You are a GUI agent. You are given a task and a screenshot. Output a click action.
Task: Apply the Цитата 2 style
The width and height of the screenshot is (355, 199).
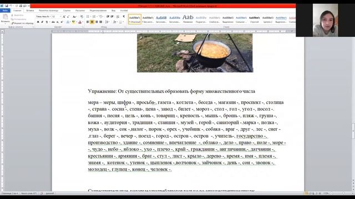[268, 19]
